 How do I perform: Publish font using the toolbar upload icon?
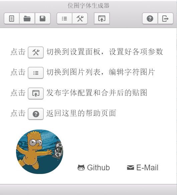[102, 18]
